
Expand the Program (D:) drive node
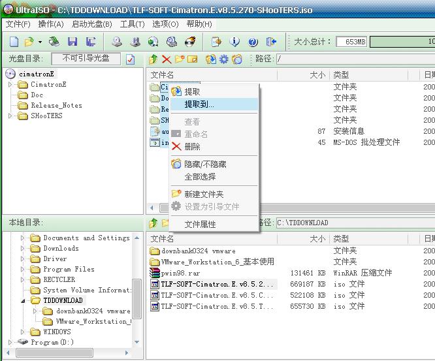[10, 342]
